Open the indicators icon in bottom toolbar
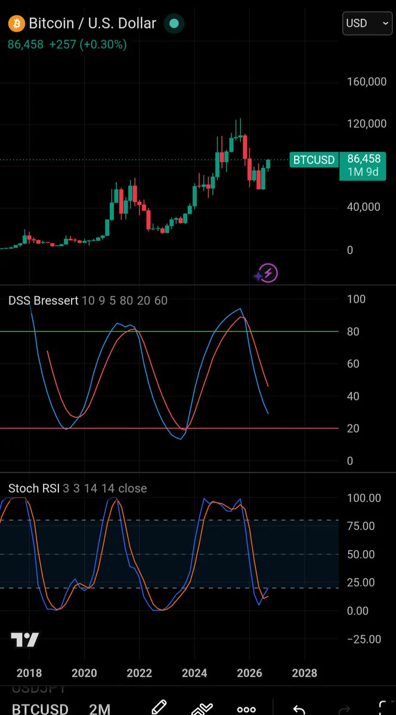Screen dimensions: 396x715 [203, 708]
